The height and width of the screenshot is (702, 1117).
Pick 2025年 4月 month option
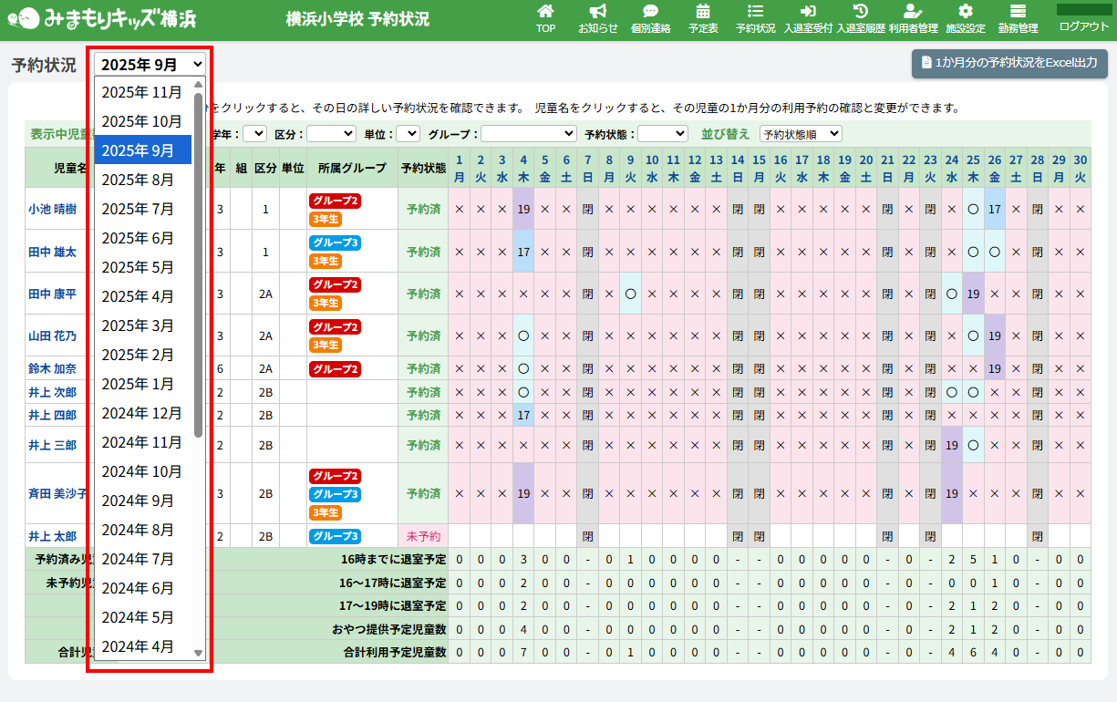coord(141,296)
